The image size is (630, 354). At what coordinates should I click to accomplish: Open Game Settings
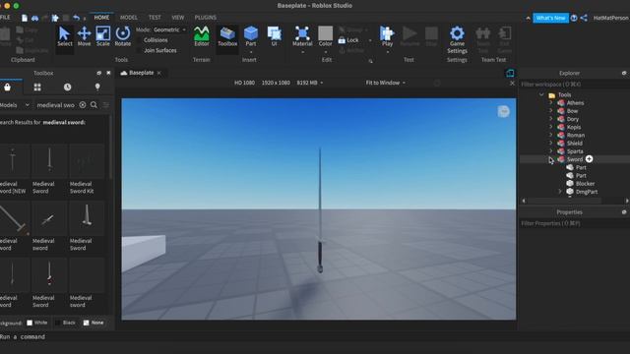[457, 39]
